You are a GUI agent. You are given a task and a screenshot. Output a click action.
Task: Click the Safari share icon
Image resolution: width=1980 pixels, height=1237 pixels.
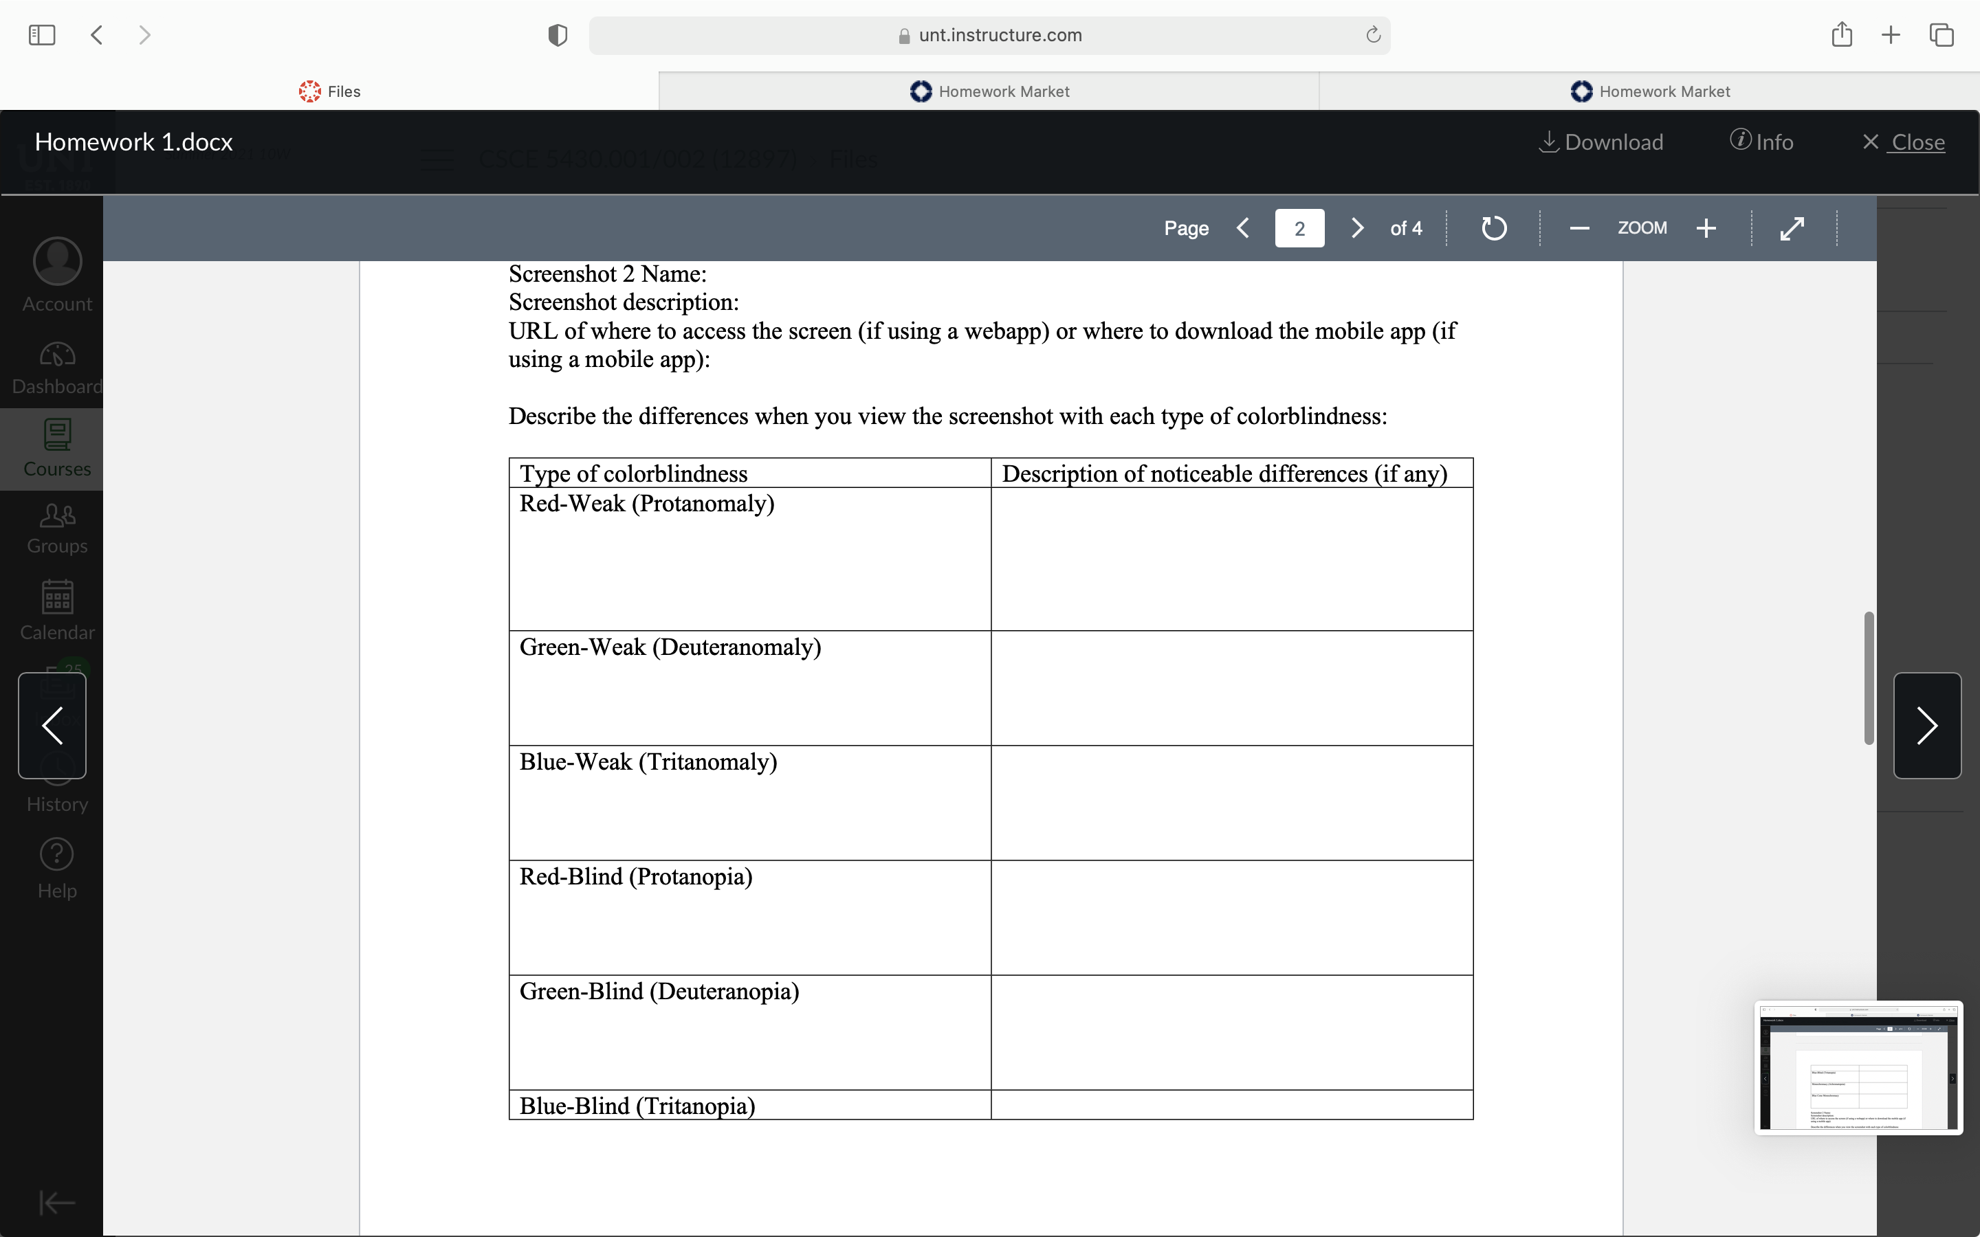point(1841,34)
